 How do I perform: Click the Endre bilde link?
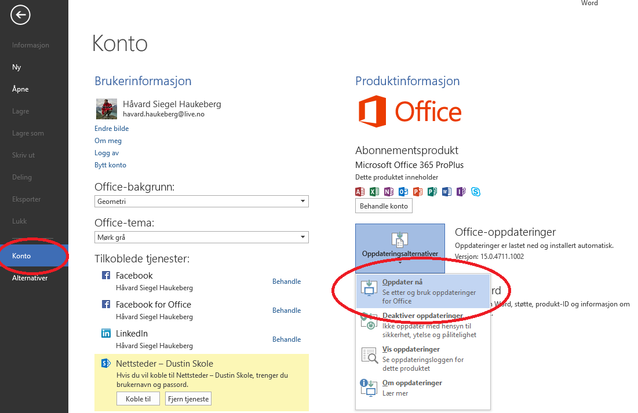click(112, 129)
